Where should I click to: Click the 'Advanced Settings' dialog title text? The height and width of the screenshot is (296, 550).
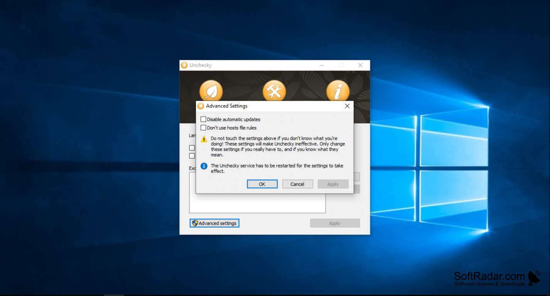click(x=227, y=106)
